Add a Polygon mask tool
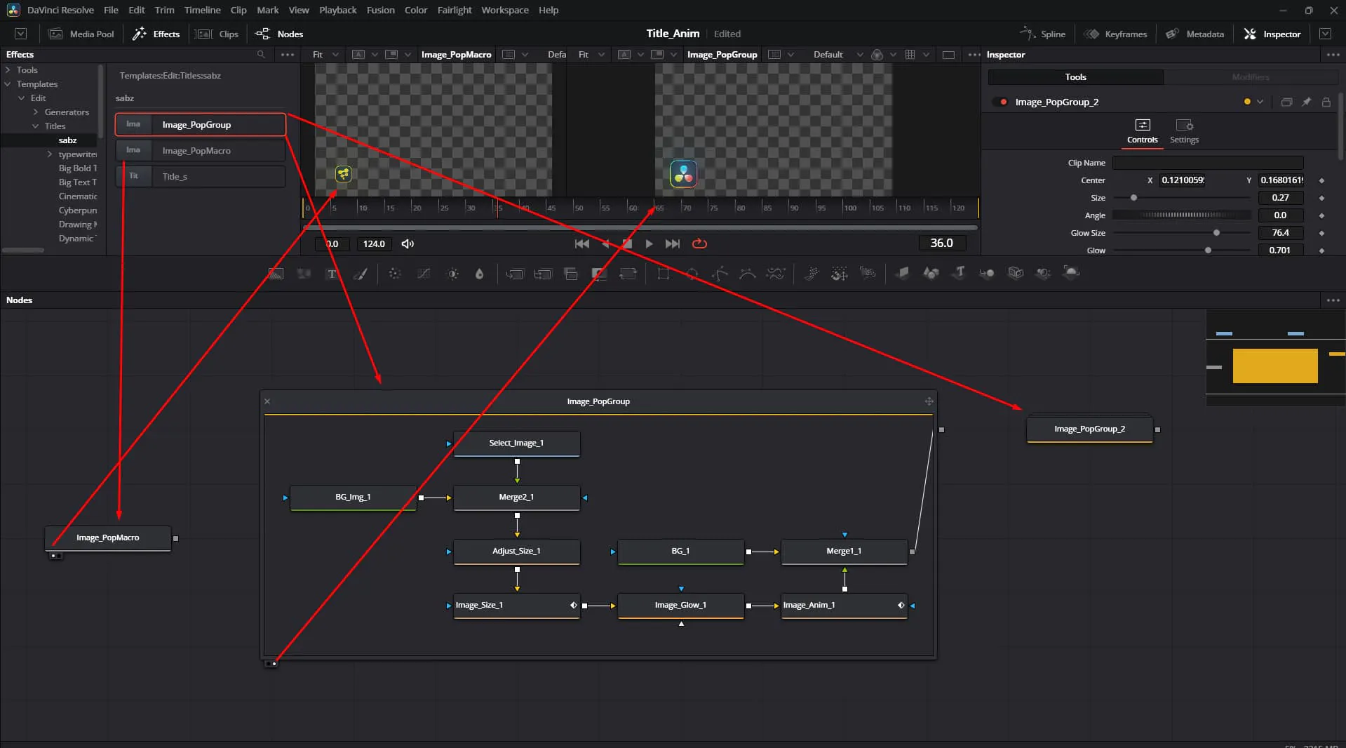This screenshot has width=1346, height=748. coord(720,274)
